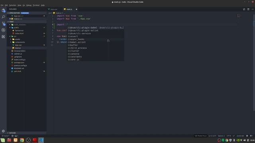Select @vue/cli-plugin-babel suggestion
Viewport: 255px width, 143px height.
(96, 28)
